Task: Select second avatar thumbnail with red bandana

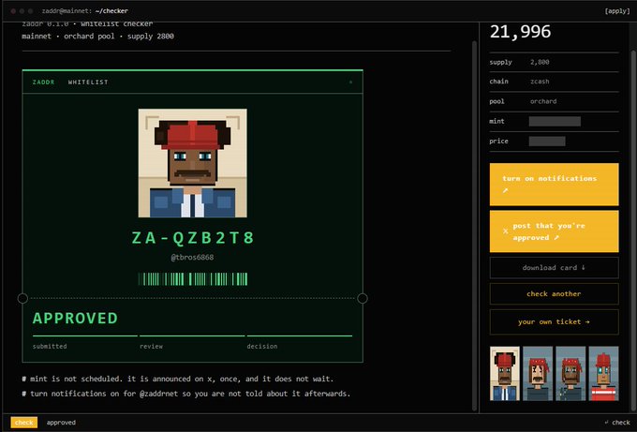Action: [x=538, y=374]
